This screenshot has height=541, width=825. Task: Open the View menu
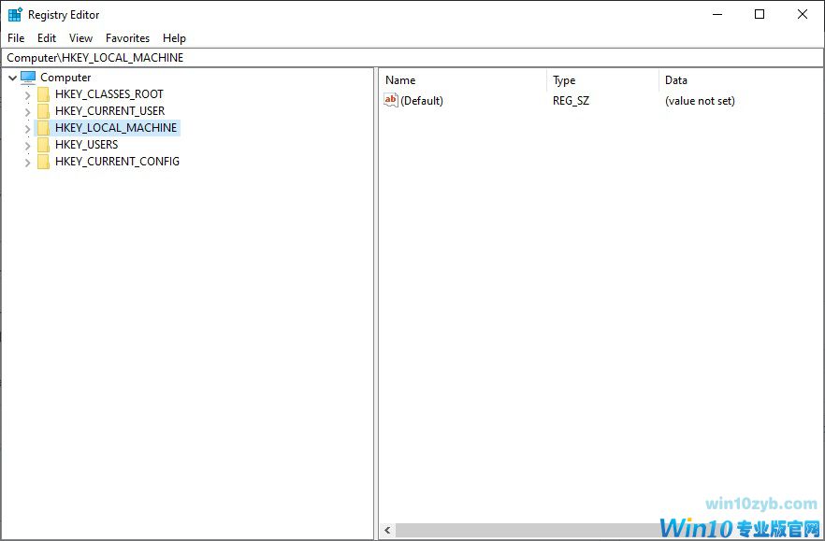(80, 38)
